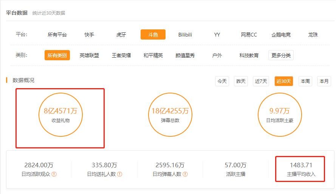Select the 斗鱼 platform filter
The height and width of the screenshot is (194, 336).
point(153,35)
